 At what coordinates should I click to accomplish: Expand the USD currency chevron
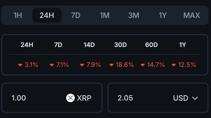195,98
